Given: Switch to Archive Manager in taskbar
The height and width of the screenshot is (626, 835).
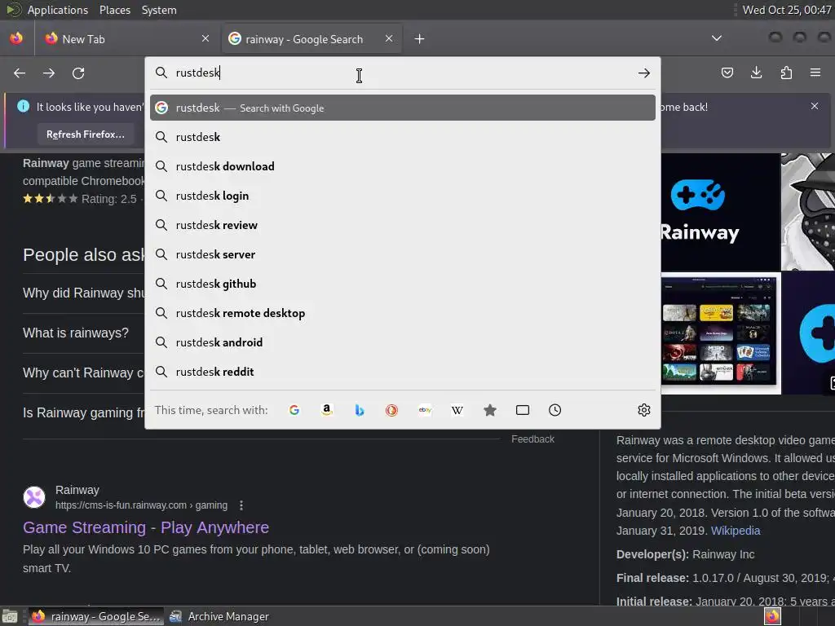Looking at the screenshot, I should point(219,616).
